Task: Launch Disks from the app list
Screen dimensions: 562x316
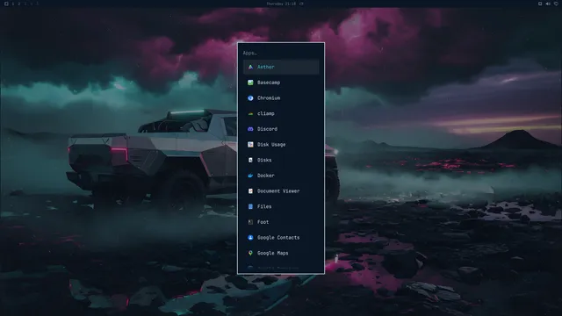Action: click(x=281, y=160)
